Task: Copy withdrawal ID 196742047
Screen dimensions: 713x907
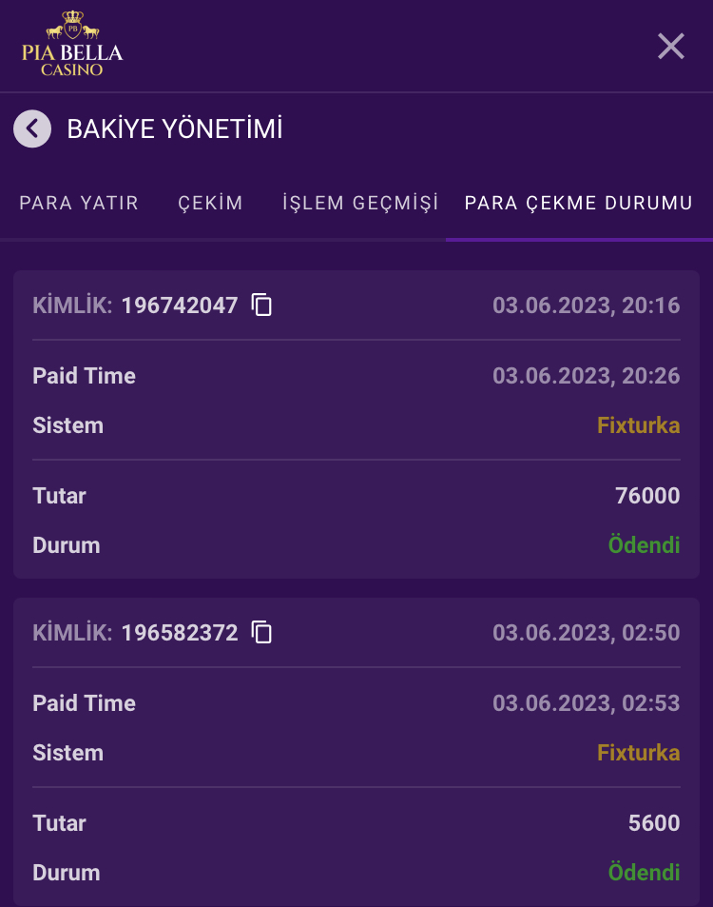Action: tap(261, 305)
